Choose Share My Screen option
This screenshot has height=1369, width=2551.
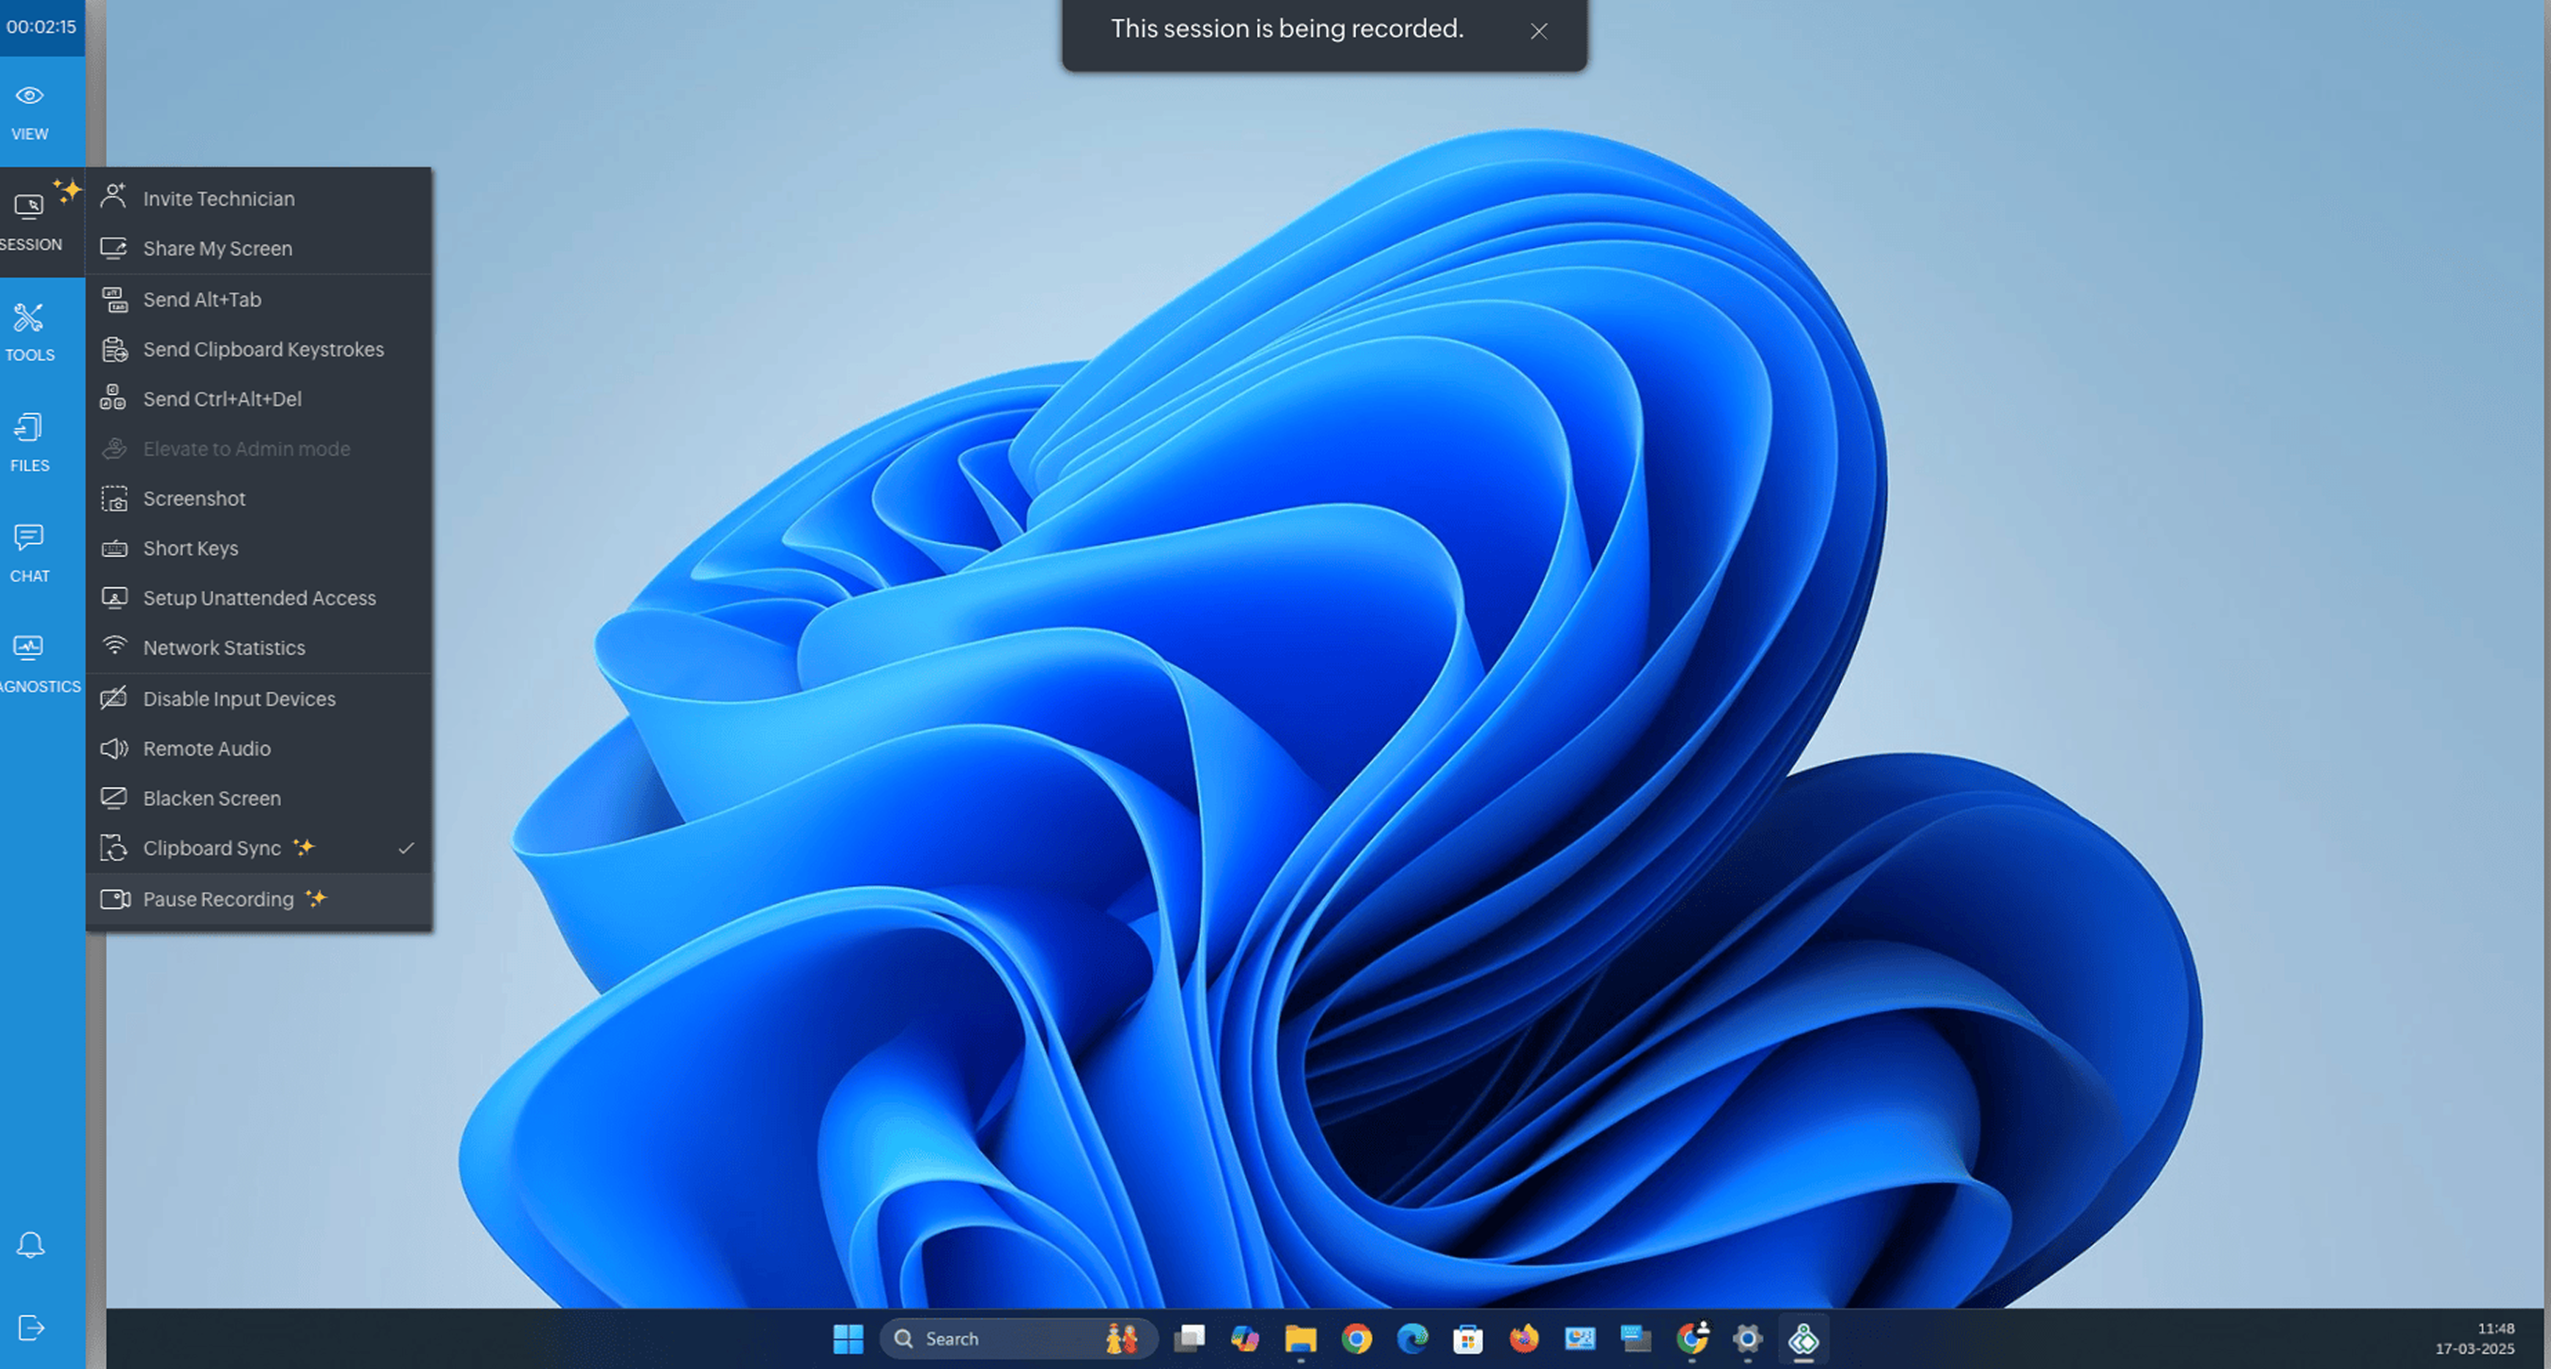217,248
